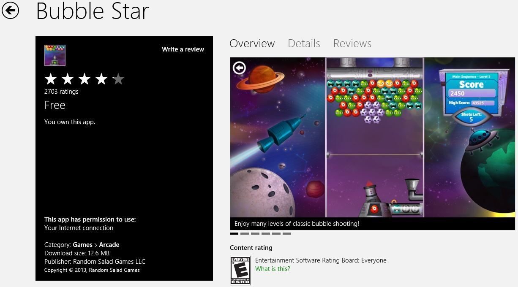The image size is (518, 287).
Task: Select the Overview tab
Action: click(x=252, y=43)
